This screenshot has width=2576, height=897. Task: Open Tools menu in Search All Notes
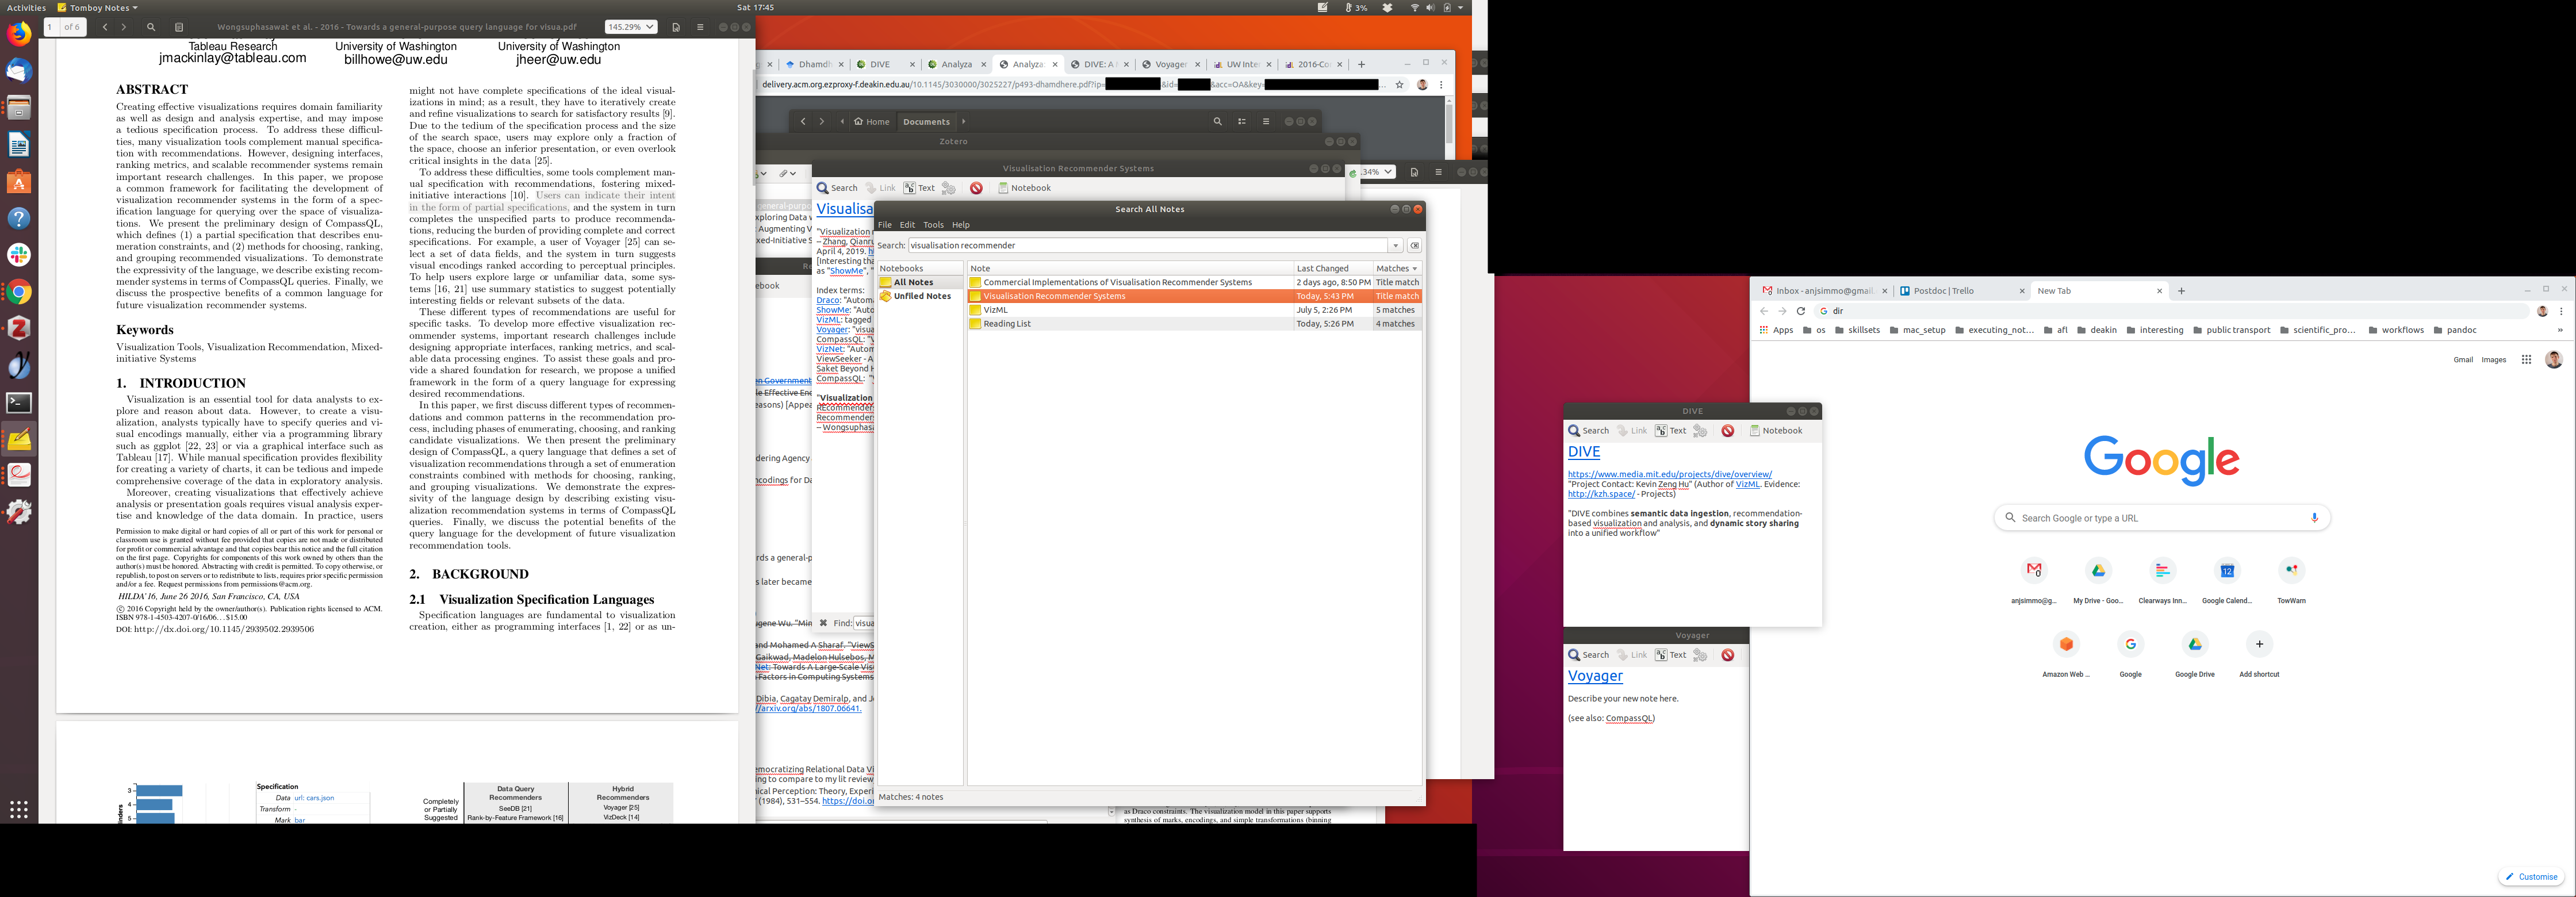point(932,225)
